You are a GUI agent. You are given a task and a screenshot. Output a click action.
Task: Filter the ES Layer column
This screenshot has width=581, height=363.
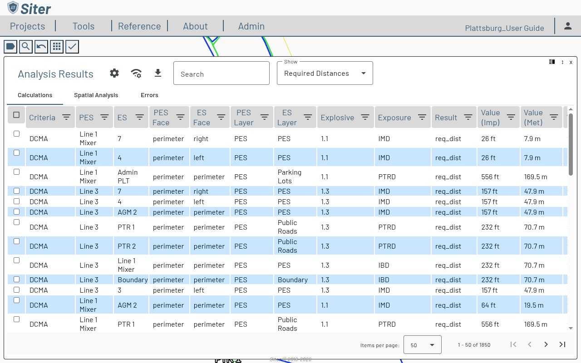[308, 117]
